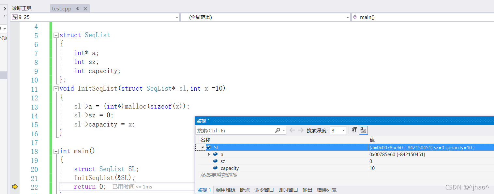The width and height of the screenshot is (494, 194).
Task: Pin the test.cpp tab
Action: [78, 9]
